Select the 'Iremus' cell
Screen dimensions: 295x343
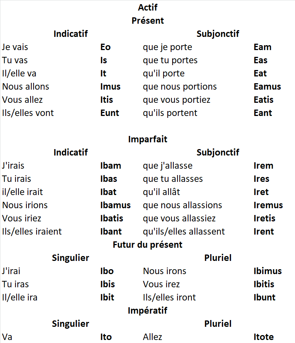268,205
